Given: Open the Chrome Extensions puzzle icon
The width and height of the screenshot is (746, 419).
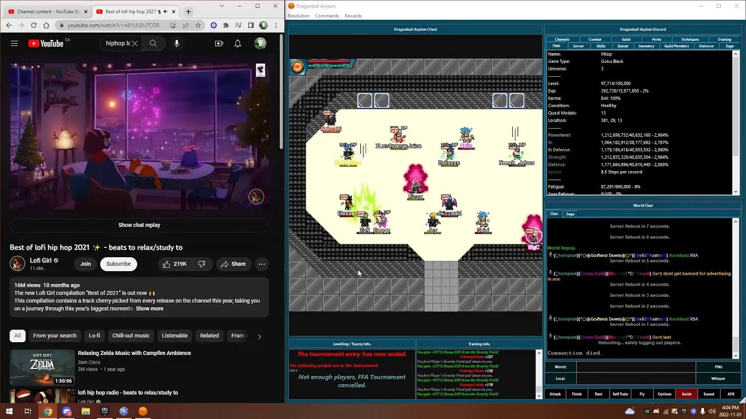Looking at the screenshot, I should click(226, 25).
